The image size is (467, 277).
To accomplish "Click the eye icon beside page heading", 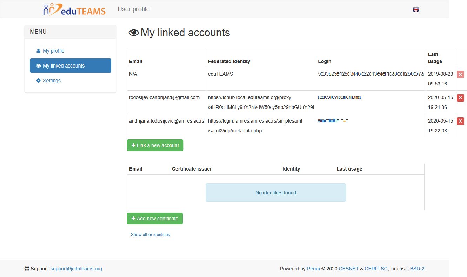I will point(134,33).
